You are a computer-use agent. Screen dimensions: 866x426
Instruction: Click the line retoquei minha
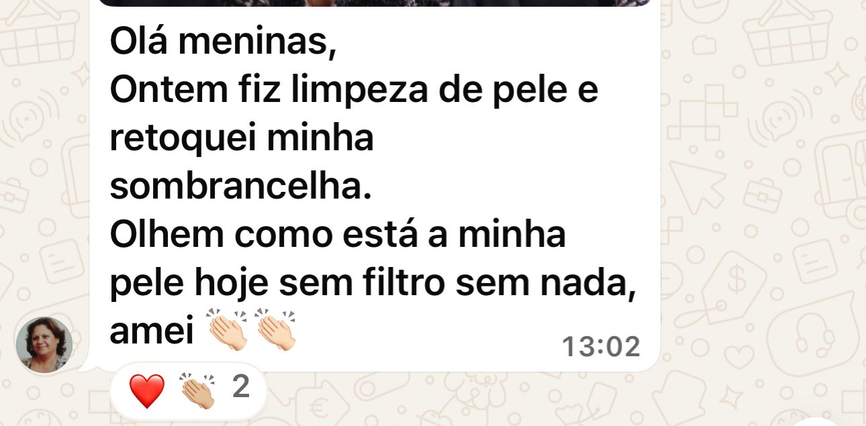[242, 140]
